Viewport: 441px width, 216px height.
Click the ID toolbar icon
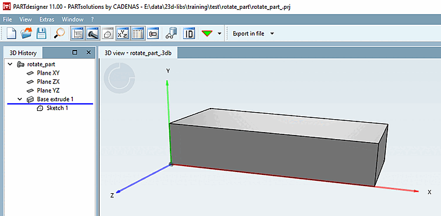(189, 33)
